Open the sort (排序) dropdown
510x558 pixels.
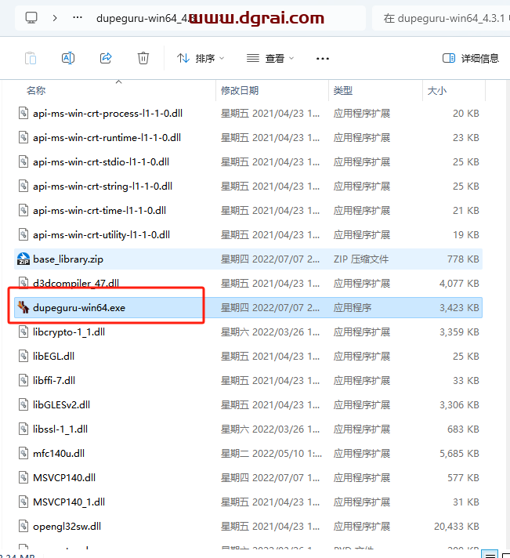[201, 58]
